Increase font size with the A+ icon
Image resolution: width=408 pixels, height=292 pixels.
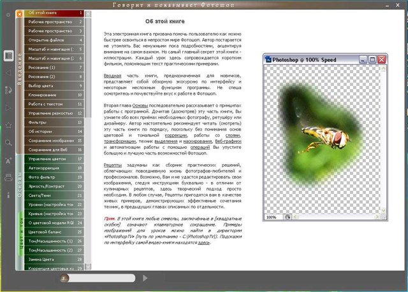click(8, 160)
